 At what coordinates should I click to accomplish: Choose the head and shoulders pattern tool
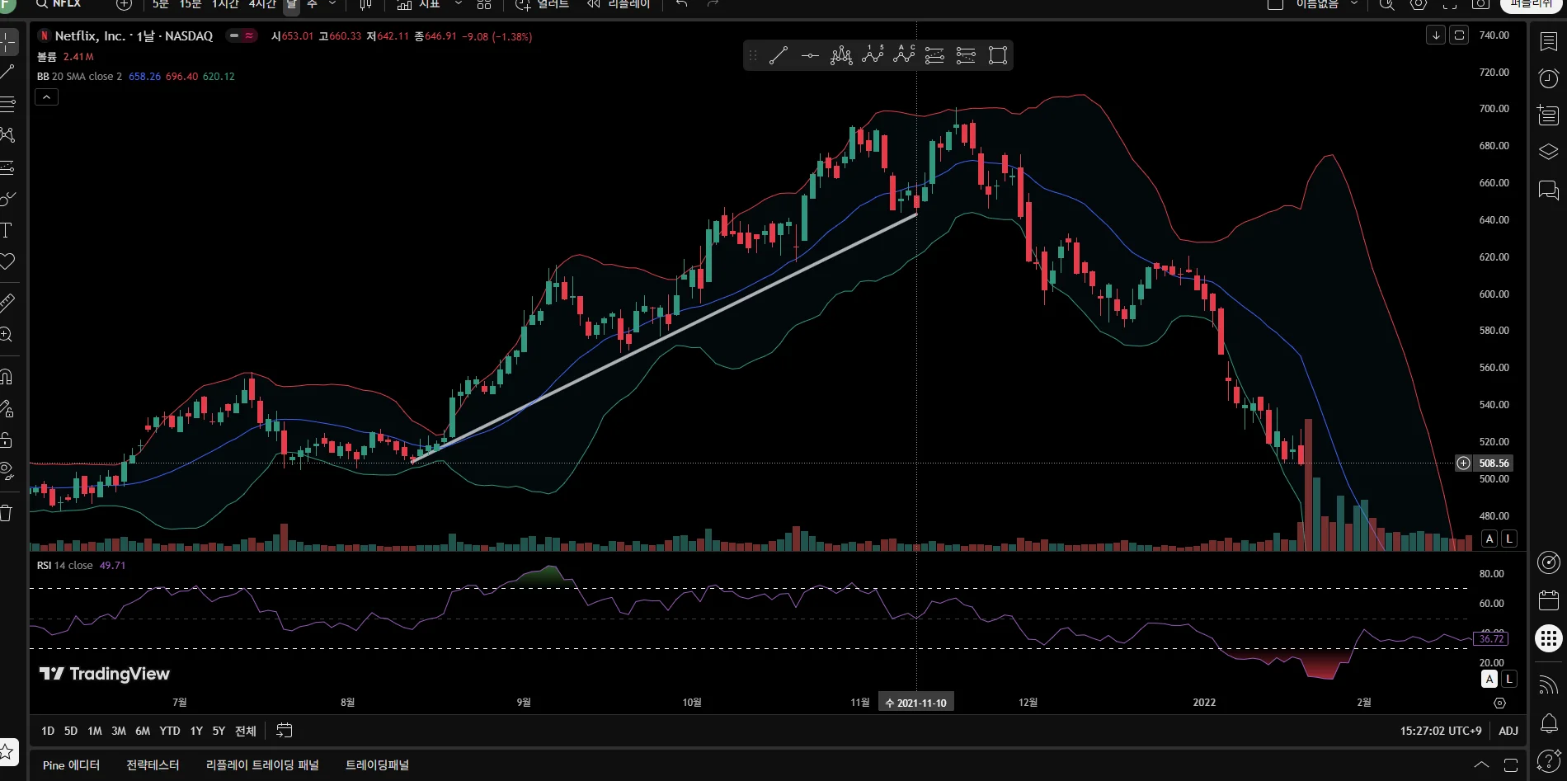pyautogui.click(x=840, y=56)
